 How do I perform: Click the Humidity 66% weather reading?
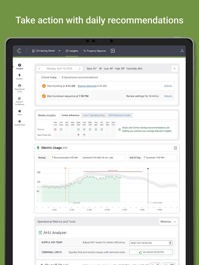tap(134, 69)
